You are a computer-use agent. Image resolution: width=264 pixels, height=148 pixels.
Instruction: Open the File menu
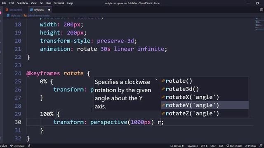[4, 3]
